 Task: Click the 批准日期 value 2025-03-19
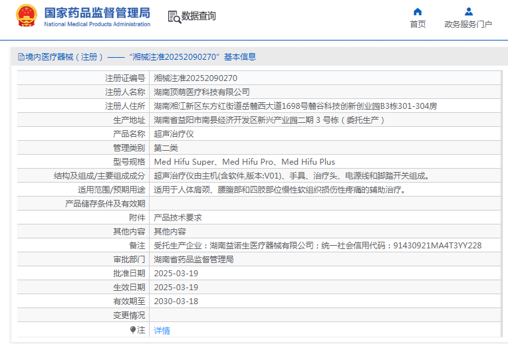[176, 274]
